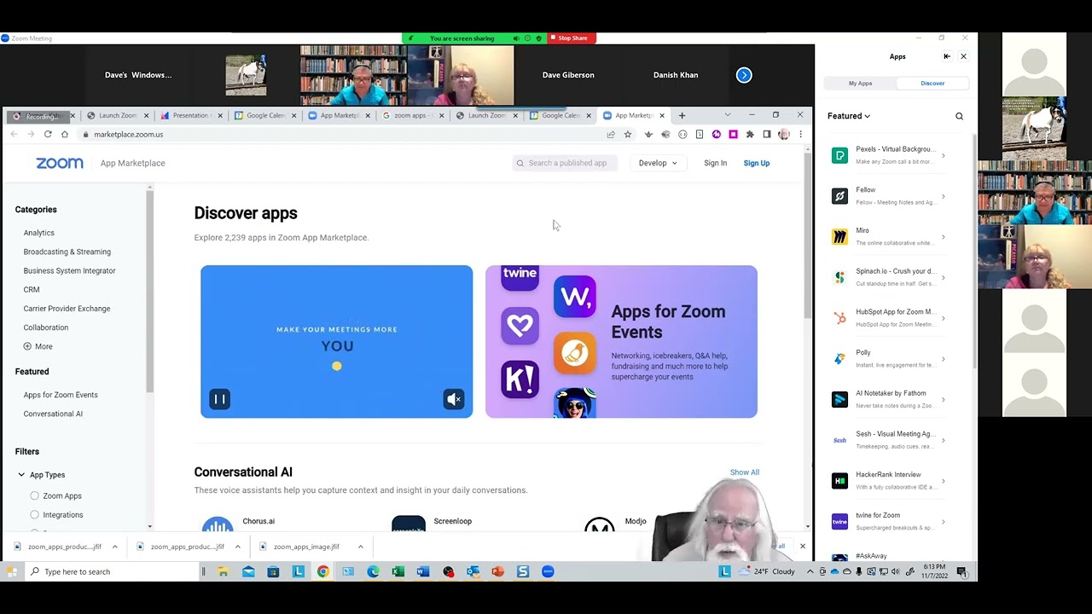The image size is (1092, 614).
Task: Show next participants in video strip
Action: pyautogui.click(x=744, y=75)
